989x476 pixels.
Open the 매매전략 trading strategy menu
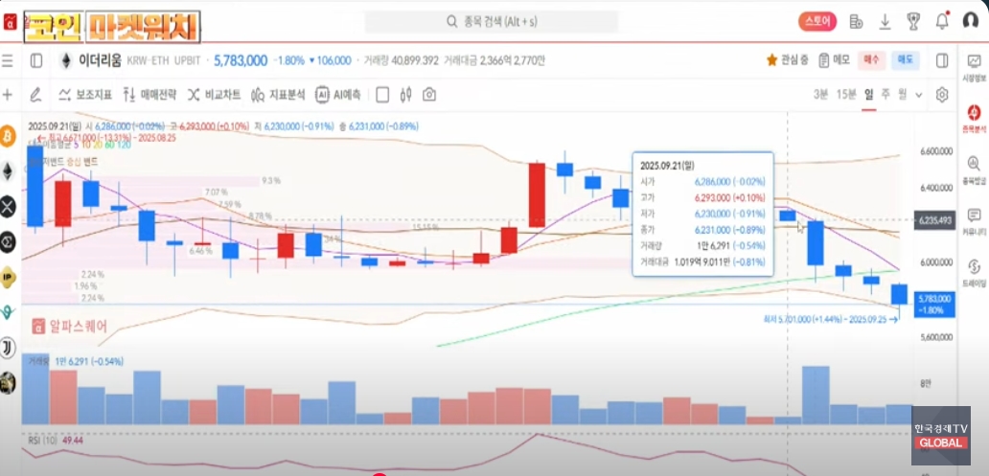click(149, 95)
